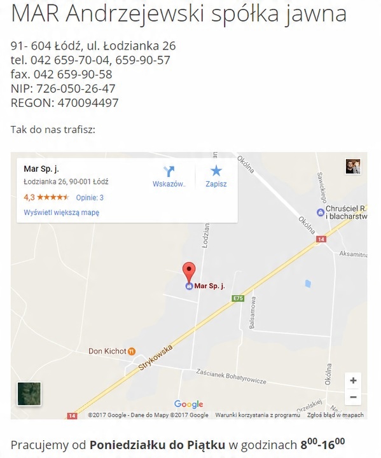This screenshot has height=458, width=381.
Task: Click the Zapisz star icon
Action: point(216,171)
